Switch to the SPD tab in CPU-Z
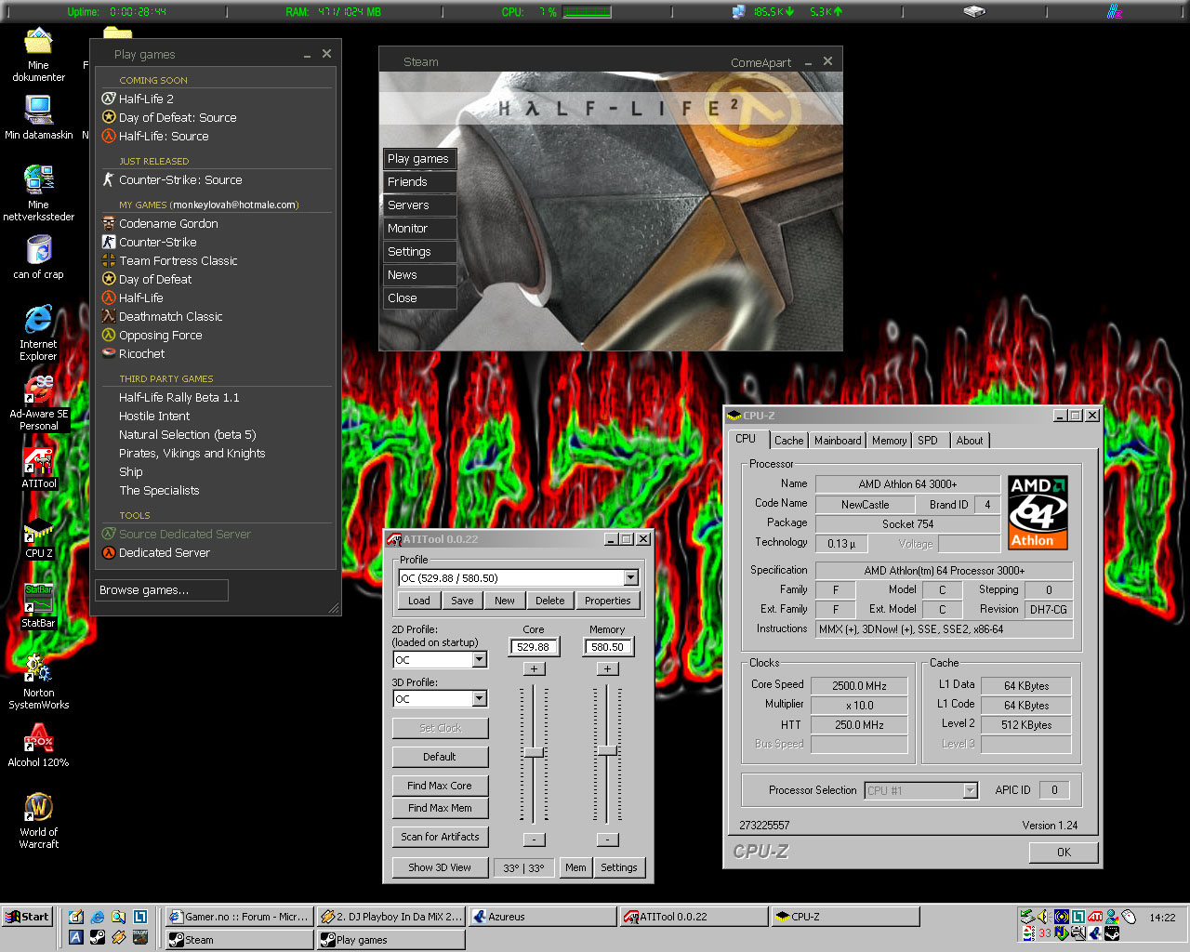 point(928,441)
